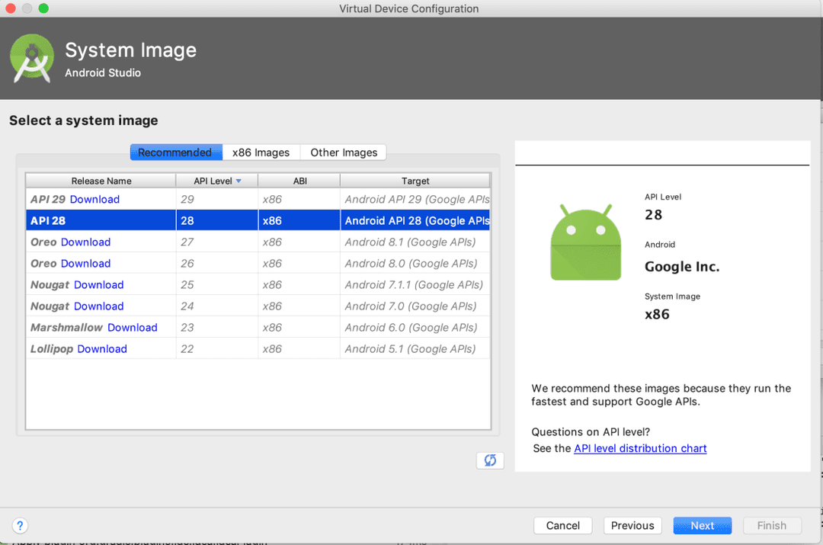Viewport: 823px width, 545px height.
Task: Click the Target column header
Action: tap(415, 181)
